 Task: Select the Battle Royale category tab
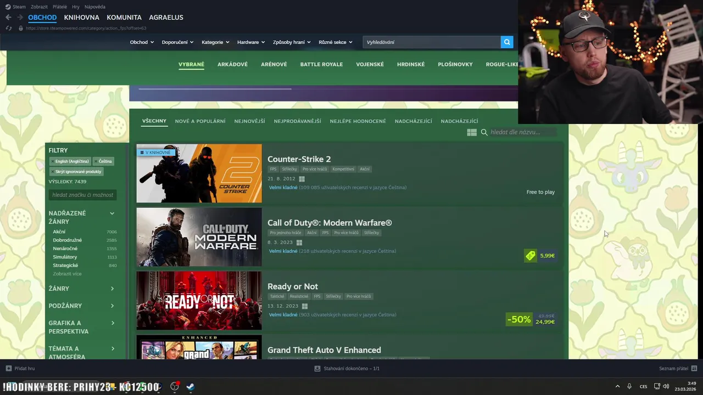pyautogui.click(x=321, y=64)
